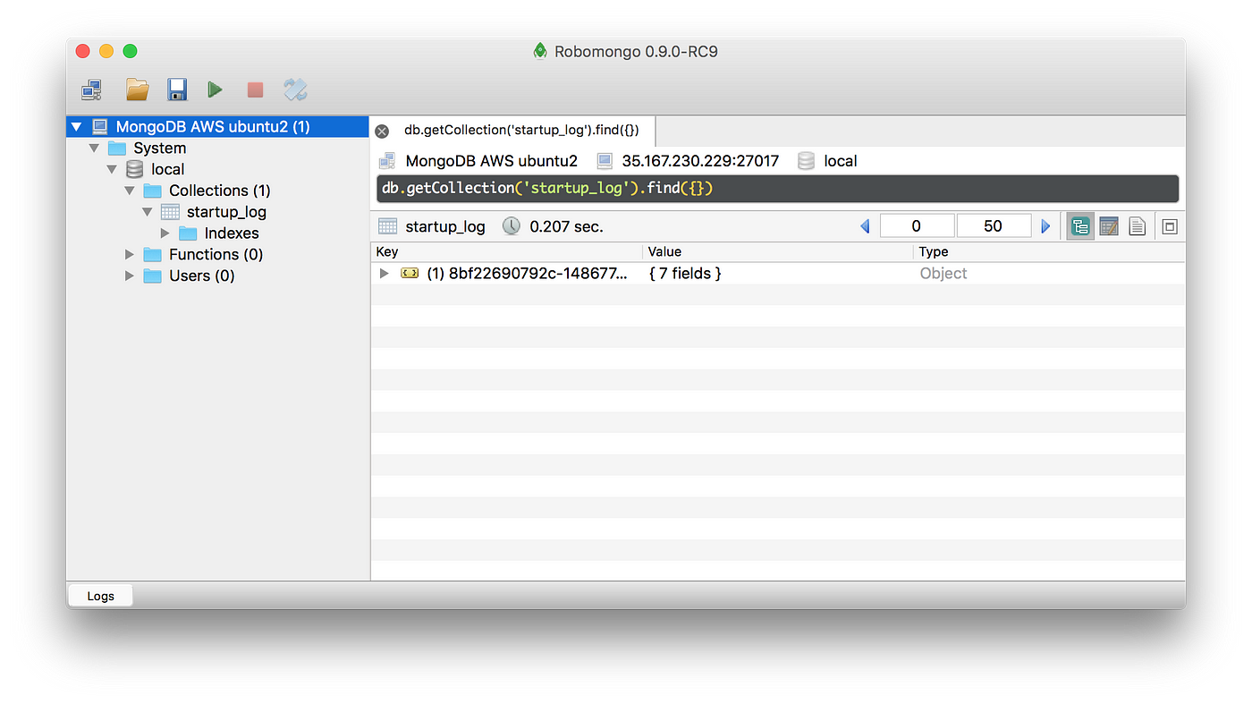Screen dimensions: 1252x704
Task: Expand the 8bf22690792c document row
Action: [x=384, y=274]
